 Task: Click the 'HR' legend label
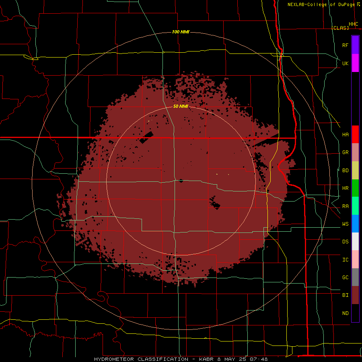[345, 188]
